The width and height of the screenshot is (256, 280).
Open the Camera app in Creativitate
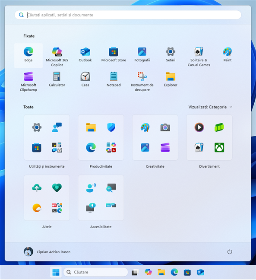tap(165, 127)
